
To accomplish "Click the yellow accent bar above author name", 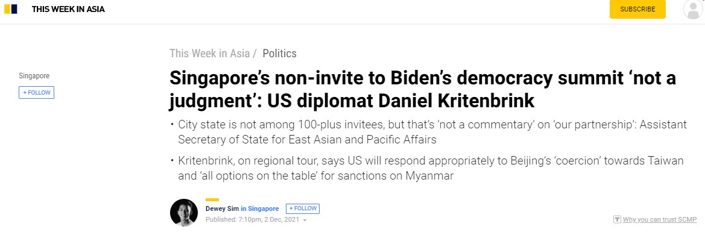I will click(212, 199).
